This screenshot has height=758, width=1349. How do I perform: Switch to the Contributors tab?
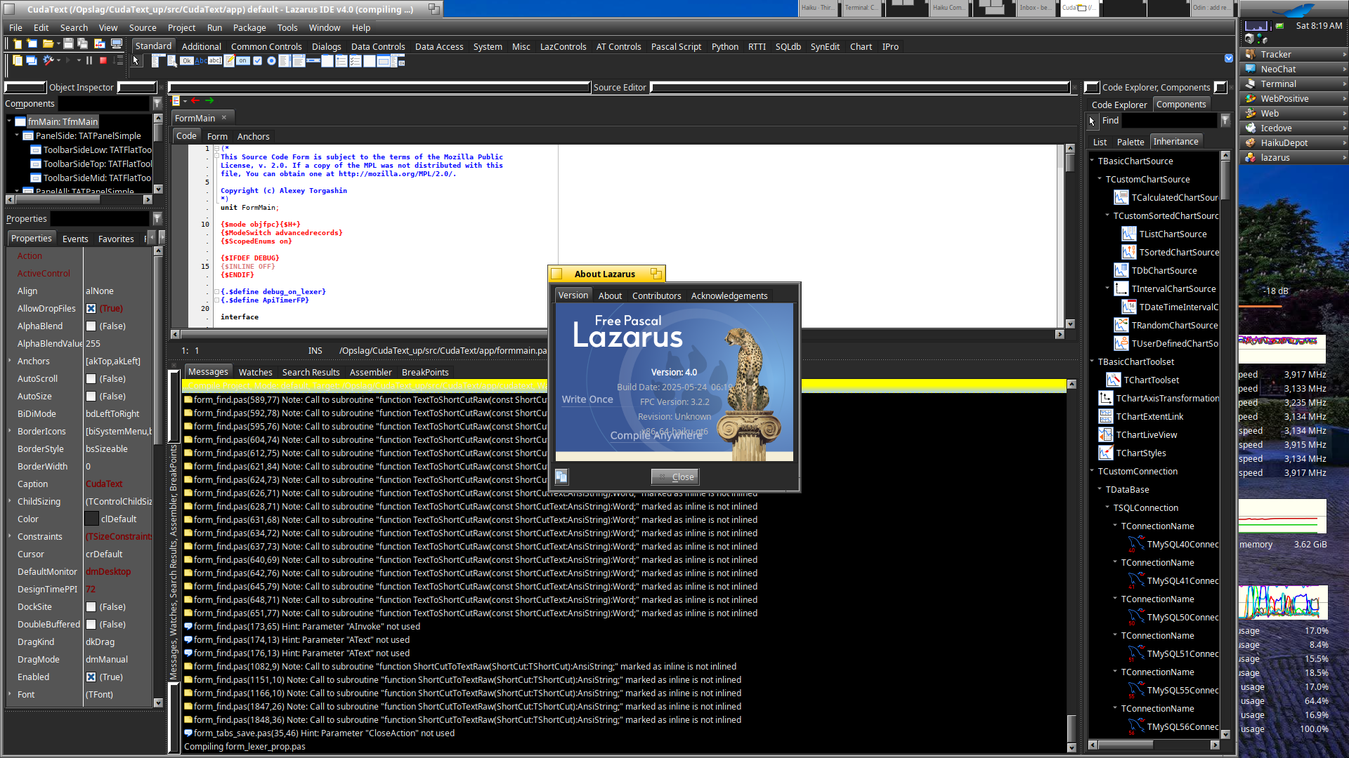(656, 295)
